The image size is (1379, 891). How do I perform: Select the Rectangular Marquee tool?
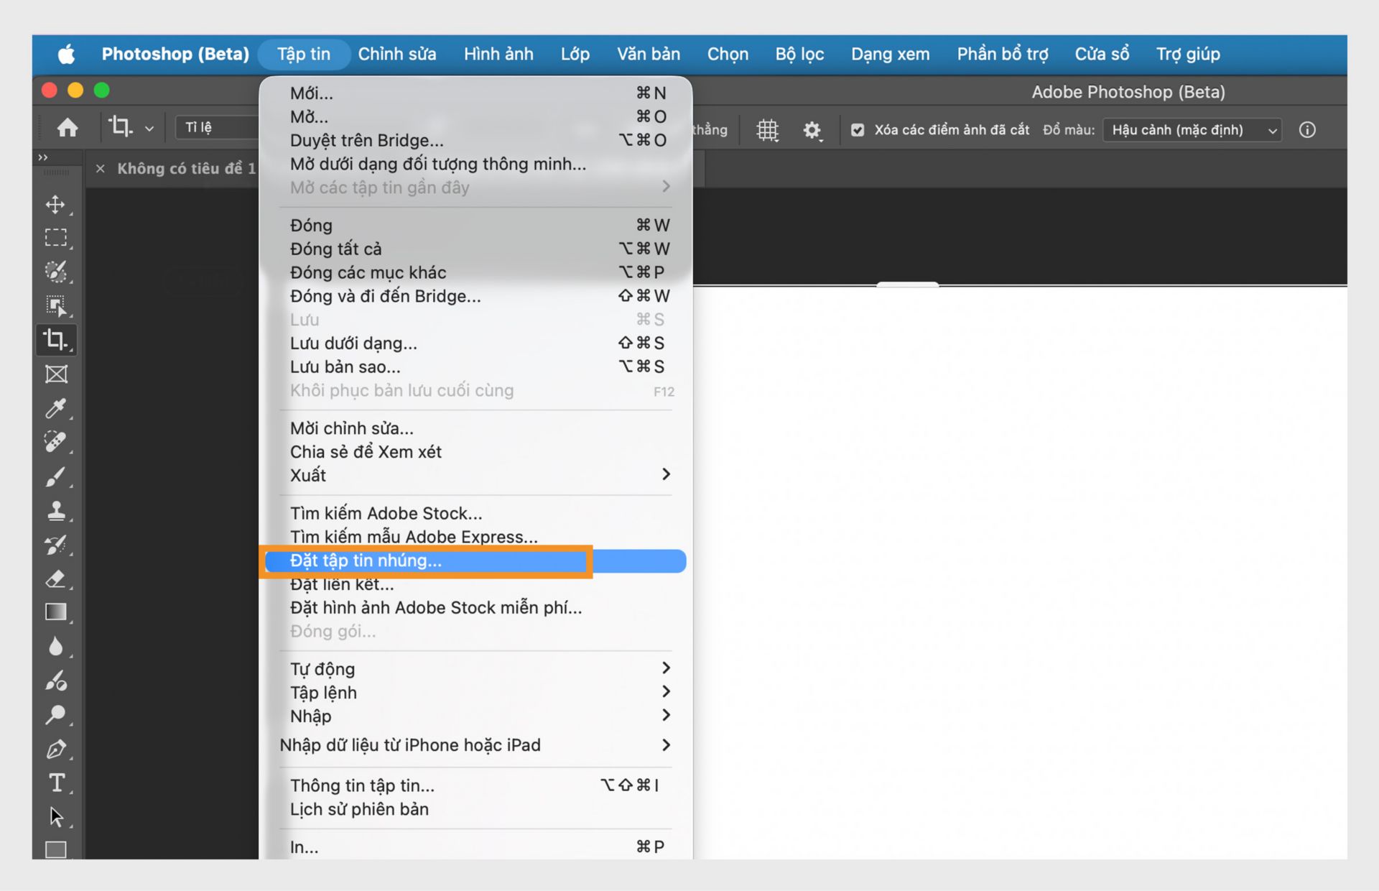point(56,237)
